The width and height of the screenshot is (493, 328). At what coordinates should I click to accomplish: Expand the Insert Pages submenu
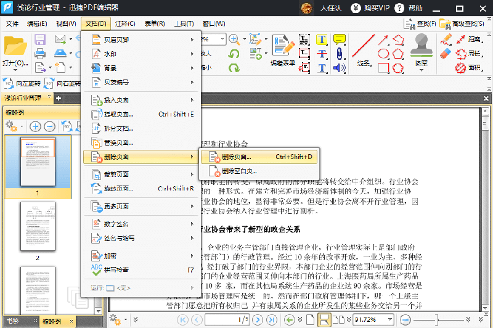(x=142, y=100)
